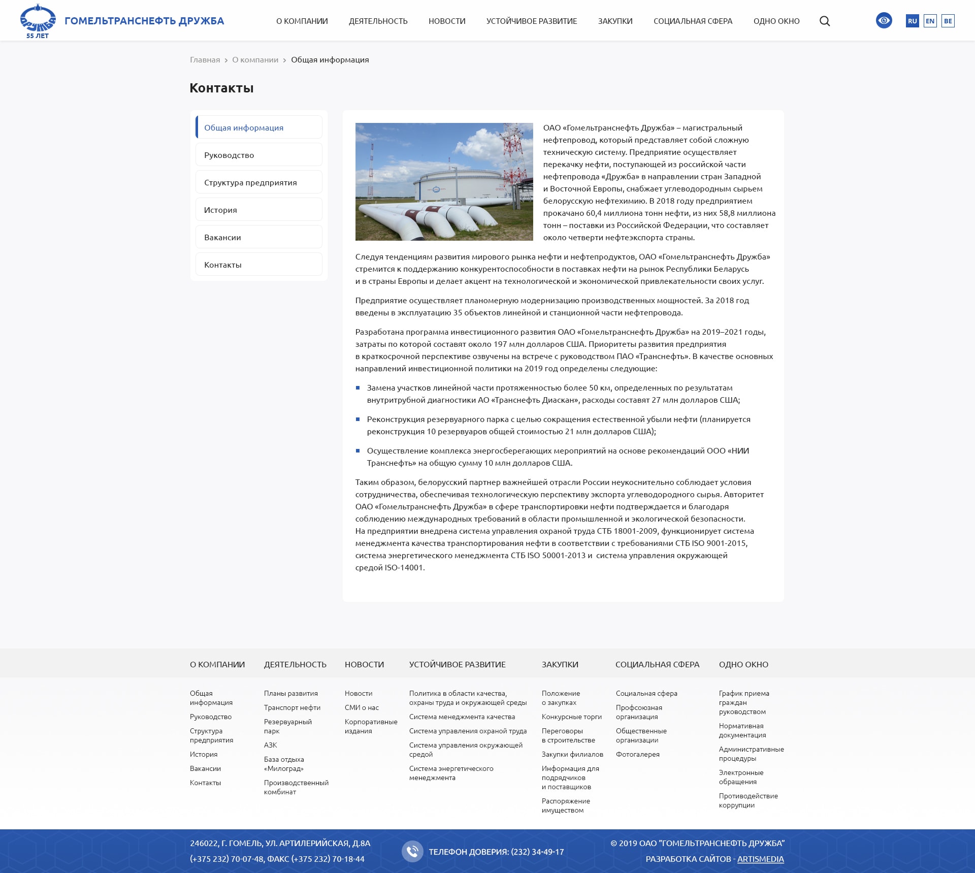975x873 pixels.
Task: Open Противодействие коррупции footer link
Action: (x=748, y=800)
